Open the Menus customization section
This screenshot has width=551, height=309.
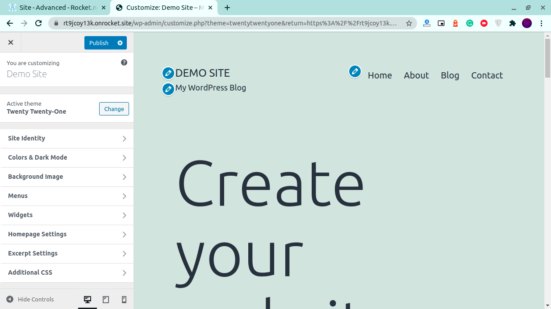[x=67, y=196]
